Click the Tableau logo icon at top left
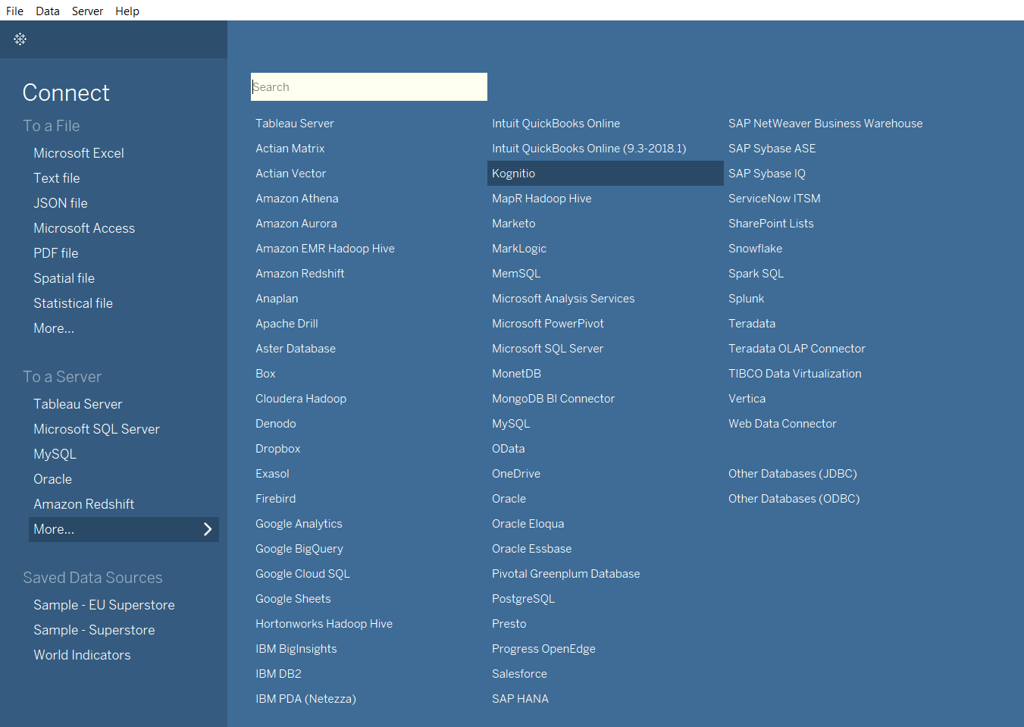The width and height of the screenshot is (1024, 727). (x=20, y=39)
